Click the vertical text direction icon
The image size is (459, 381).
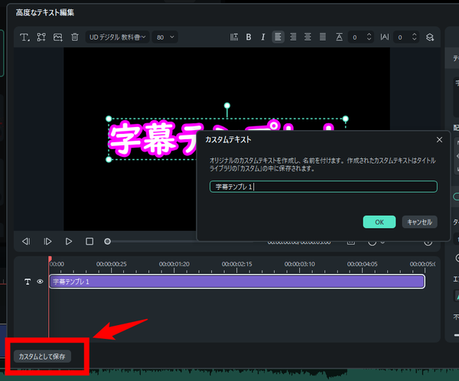234,37
